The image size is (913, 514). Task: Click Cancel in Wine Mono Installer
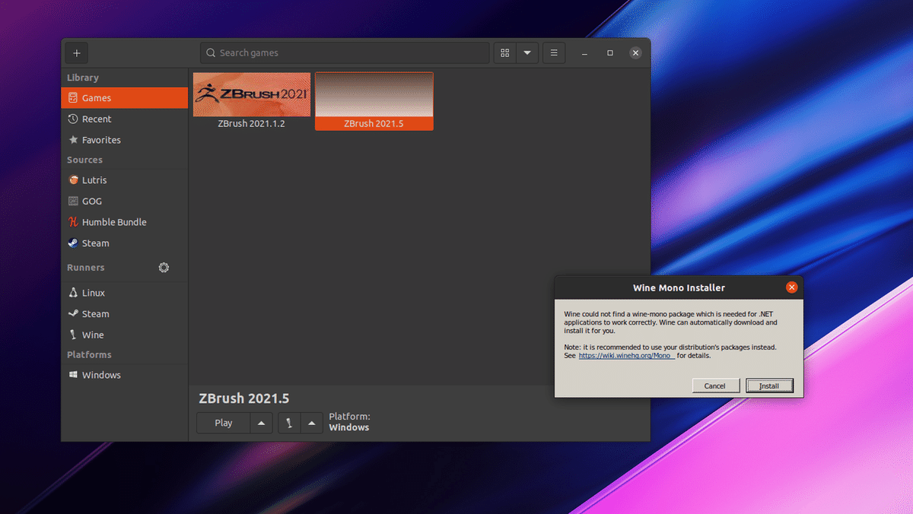pos(715,385)
